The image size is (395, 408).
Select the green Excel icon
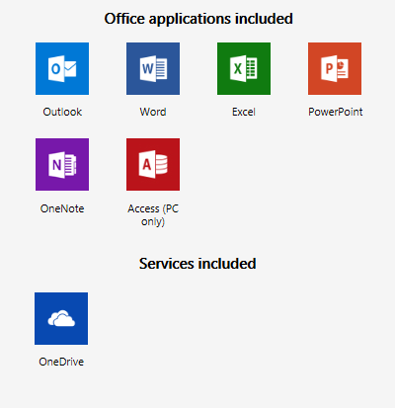pos(244,68)
